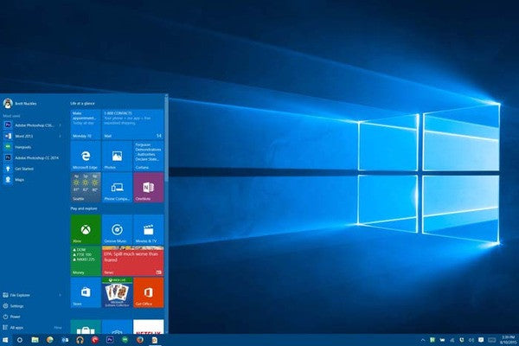Click the volume icon in system tray
This screenshot has height=346, width=519.
click(x=471, y=340)
